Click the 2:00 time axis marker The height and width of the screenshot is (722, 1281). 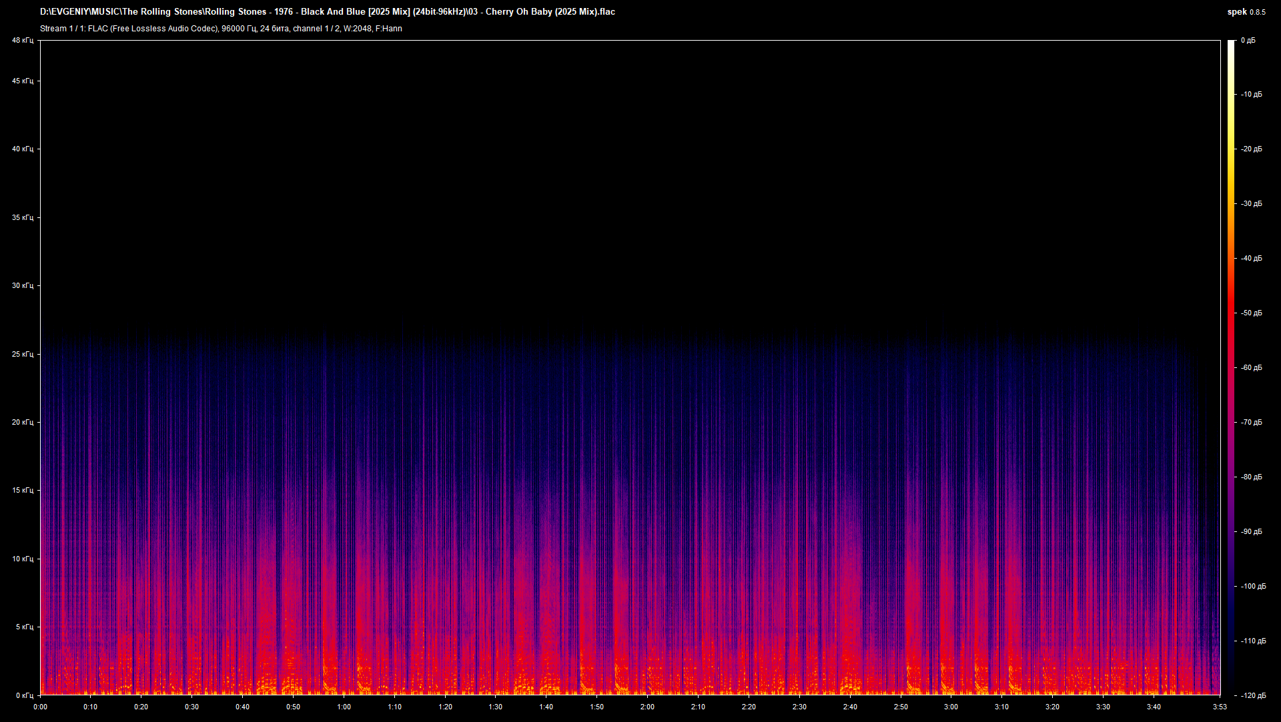[x=647, y=707]
